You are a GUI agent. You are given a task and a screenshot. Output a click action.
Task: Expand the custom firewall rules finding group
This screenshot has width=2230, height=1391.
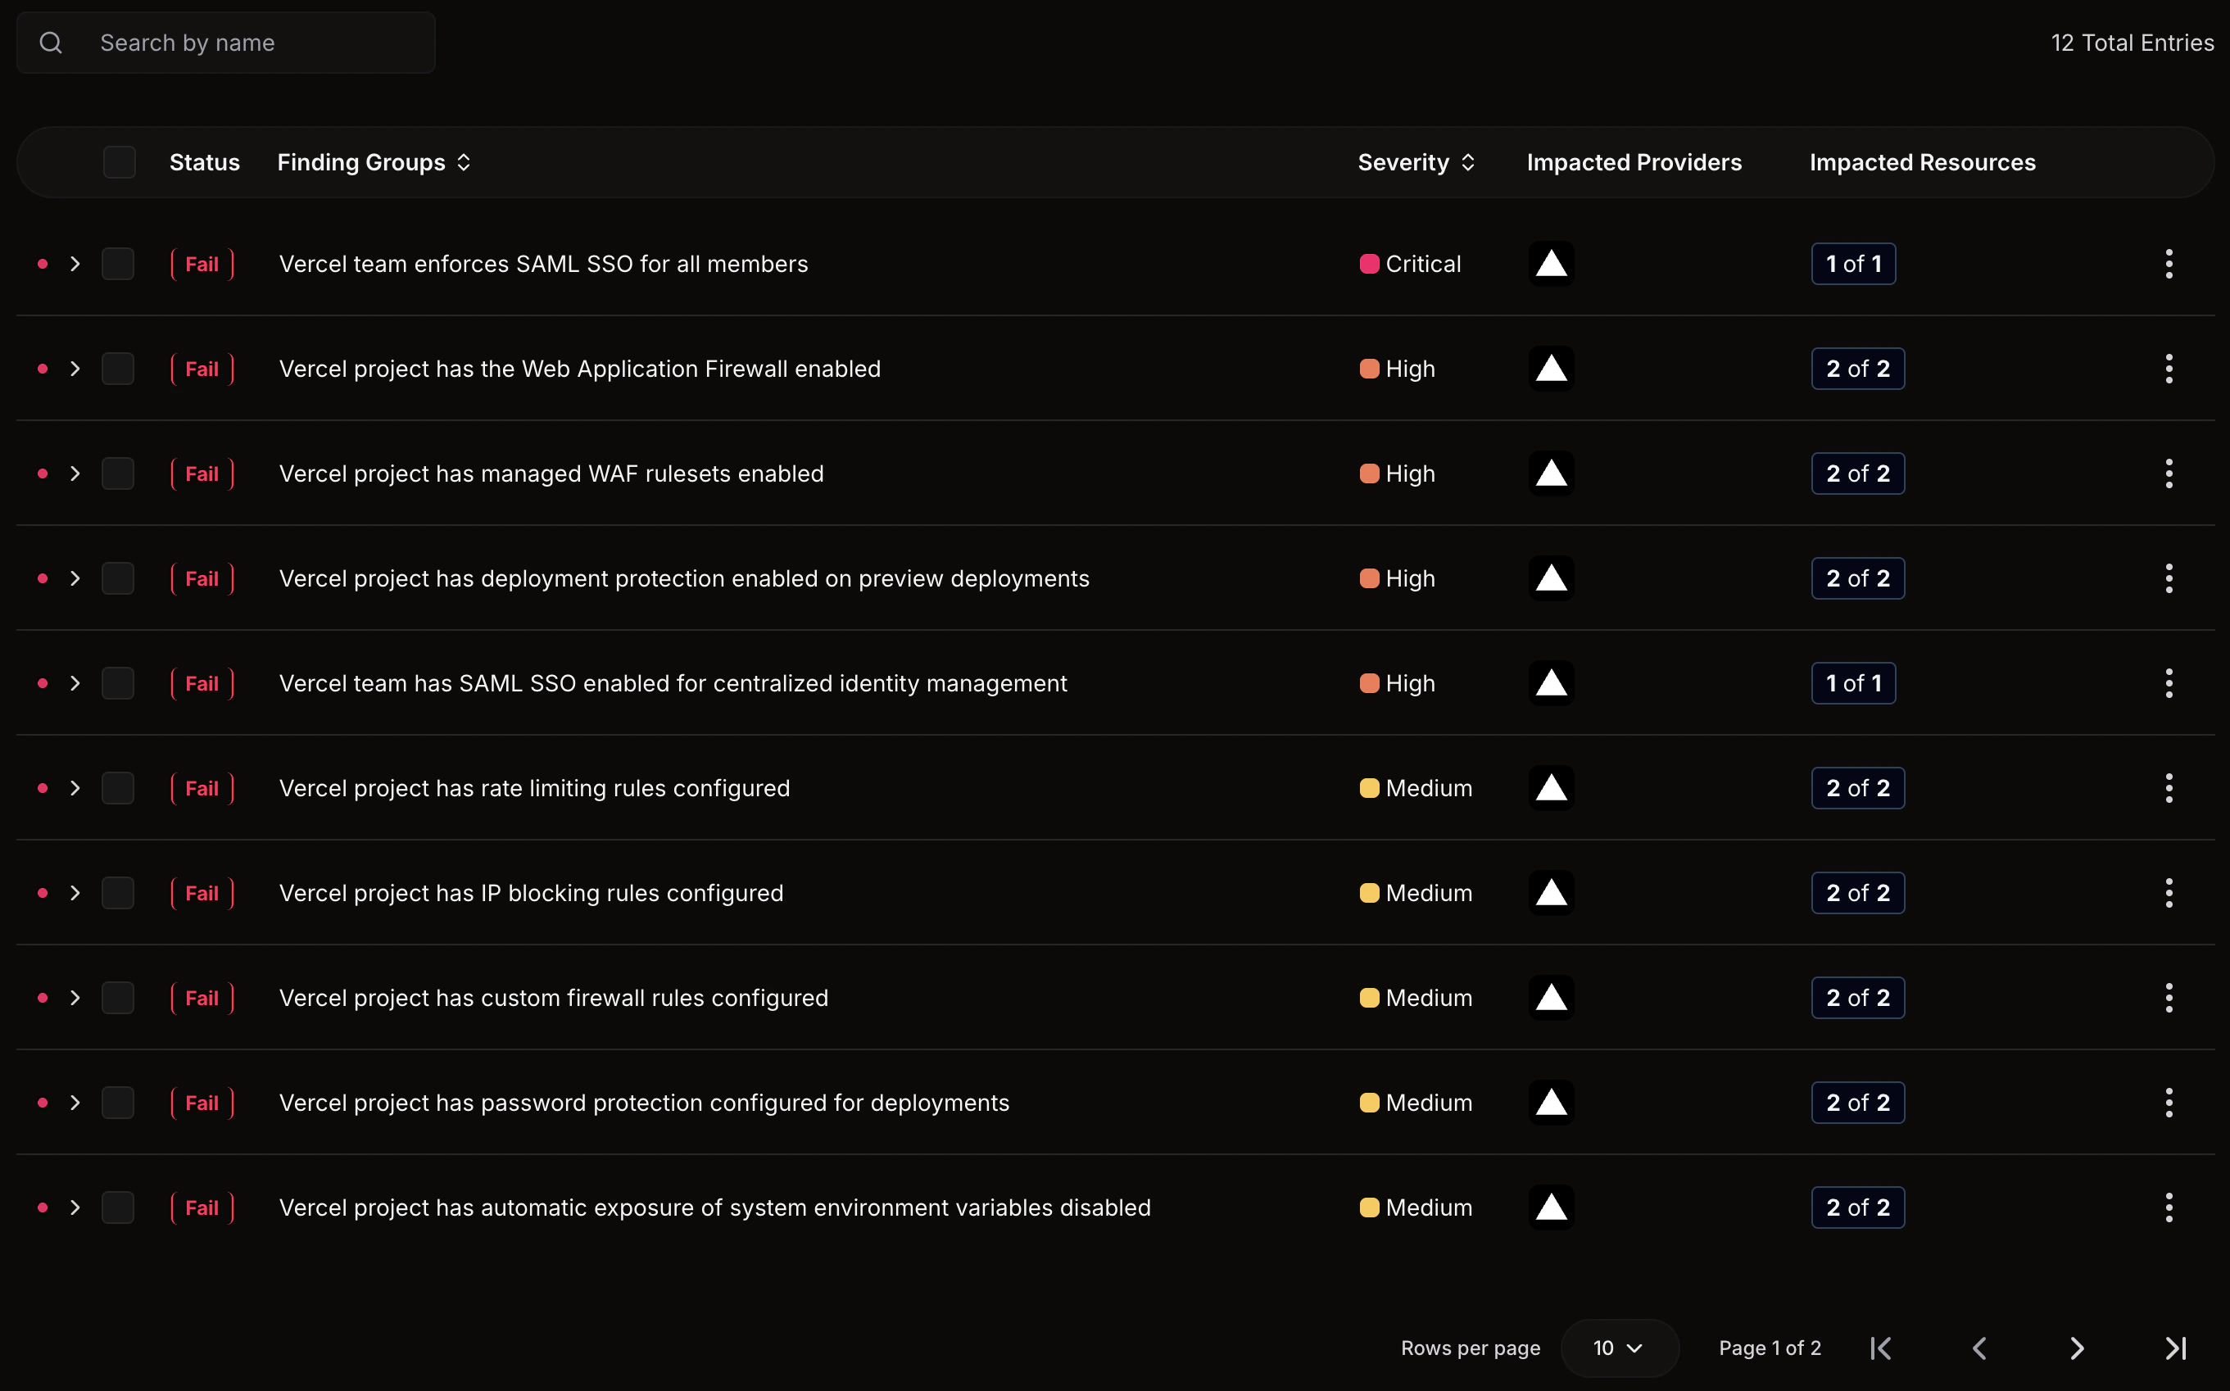(75, 998)
